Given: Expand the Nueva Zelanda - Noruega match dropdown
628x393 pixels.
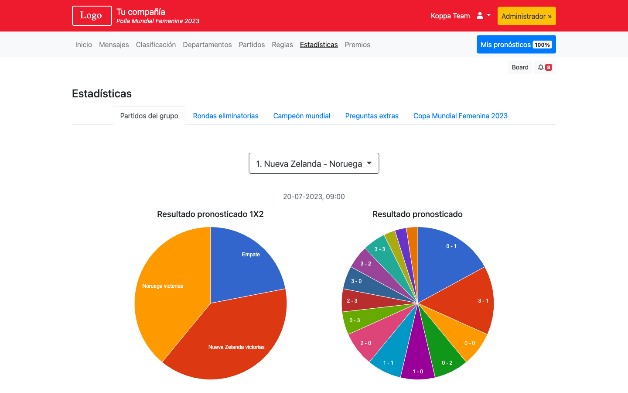Looking at the screenshot, I should point(314,163).
